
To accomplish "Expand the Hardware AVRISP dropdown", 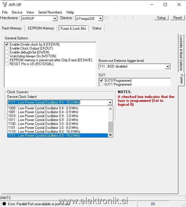I will click(54, 19).
